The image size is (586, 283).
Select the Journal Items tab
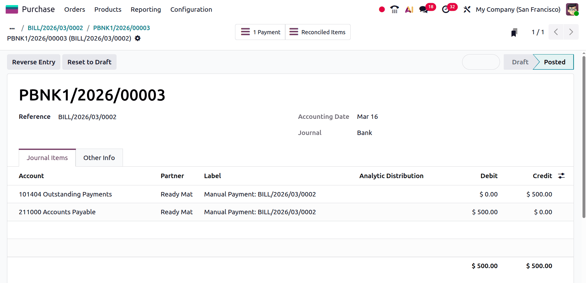(47, 158)
